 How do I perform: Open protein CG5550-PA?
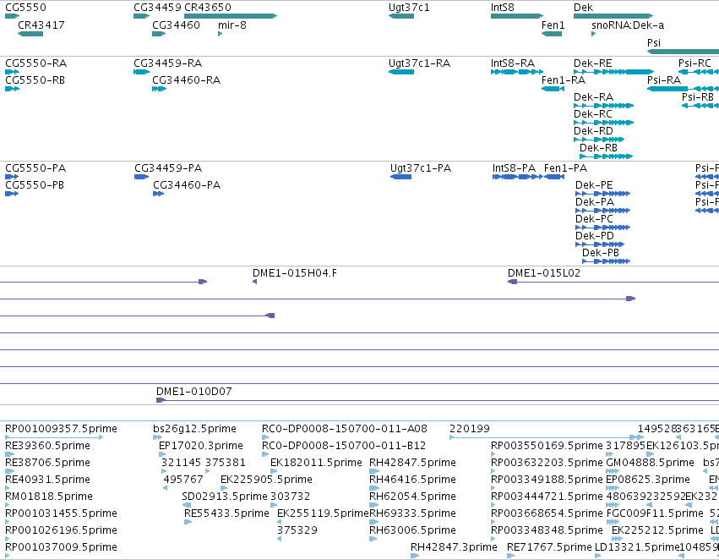point(12,177)
